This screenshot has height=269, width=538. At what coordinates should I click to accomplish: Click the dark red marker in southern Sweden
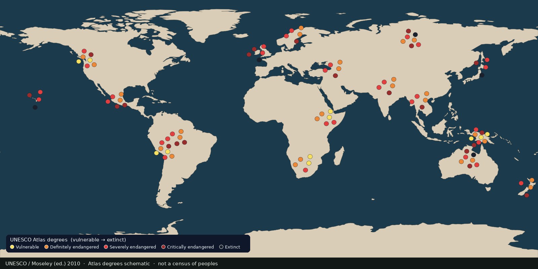(296, 41)
